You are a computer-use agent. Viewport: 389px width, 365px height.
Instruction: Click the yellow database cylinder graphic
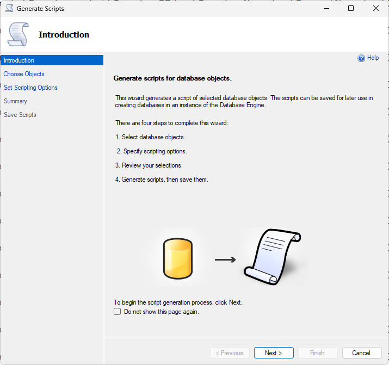click(178, 258)
